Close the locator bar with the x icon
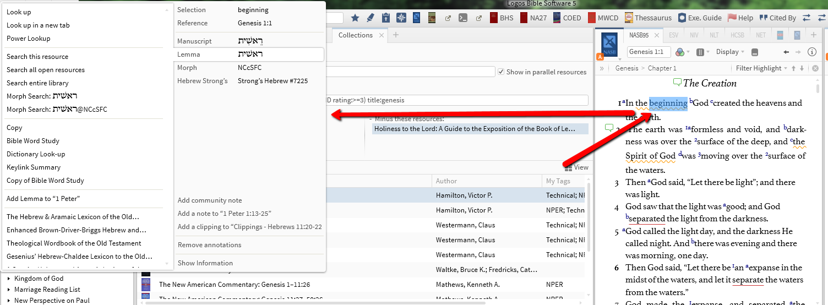The width and height of the screenshot is (828, 305). point(815,68)
